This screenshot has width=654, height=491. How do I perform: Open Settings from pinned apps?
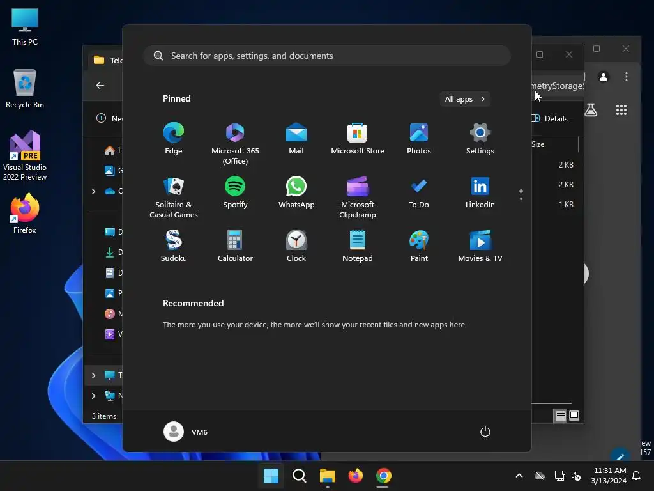(480, 139)
